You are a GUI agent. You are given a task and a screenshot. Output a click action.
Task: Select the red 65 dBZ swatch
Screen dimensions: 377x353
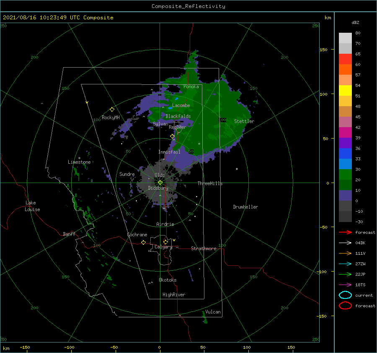point(345,59)
